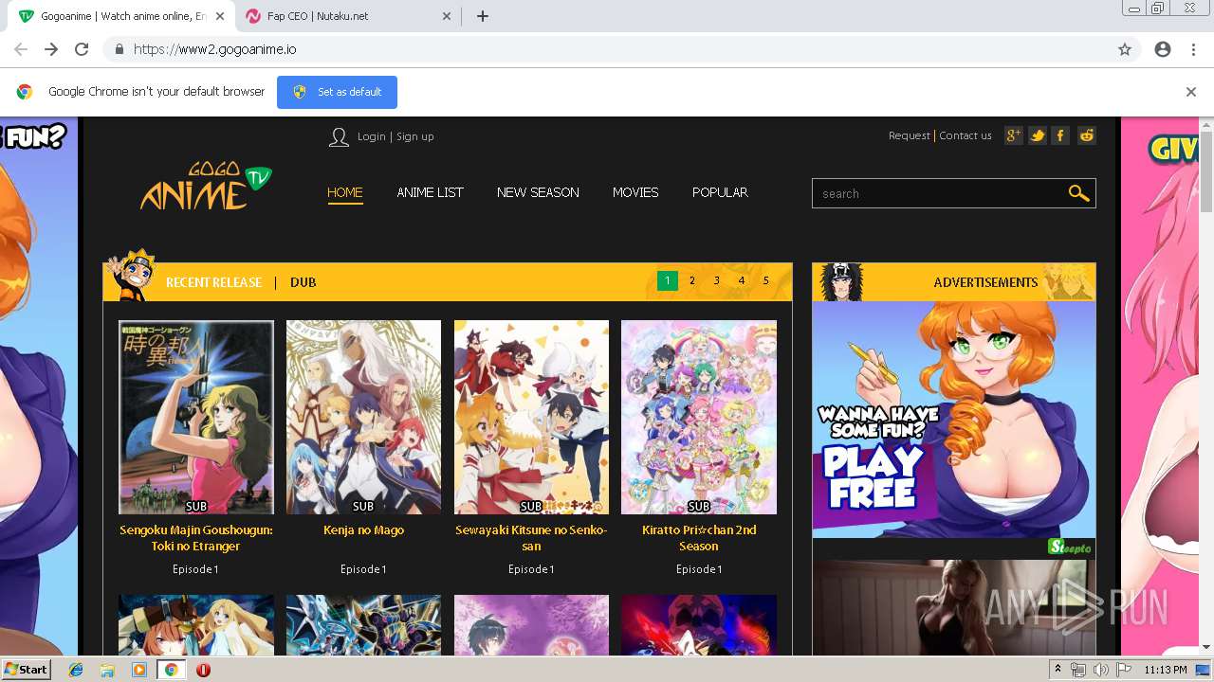
Task: Open the Request link
Action: point(910,135)
